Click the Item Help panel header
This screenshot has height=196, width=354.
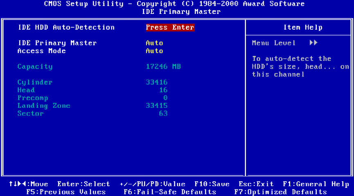click(303, 27)
